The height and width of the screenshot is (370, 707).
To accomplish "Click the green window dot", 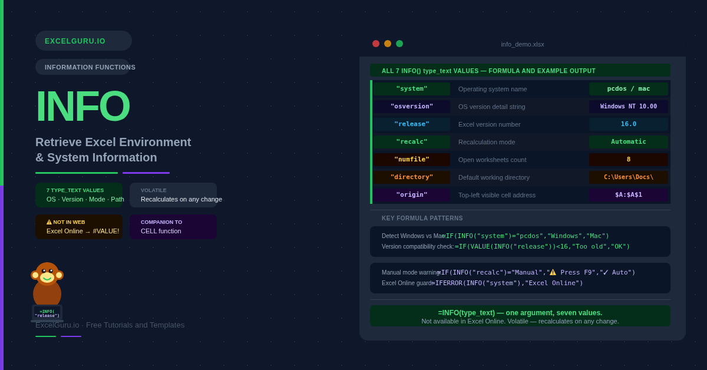I will [x=399, y=44].
